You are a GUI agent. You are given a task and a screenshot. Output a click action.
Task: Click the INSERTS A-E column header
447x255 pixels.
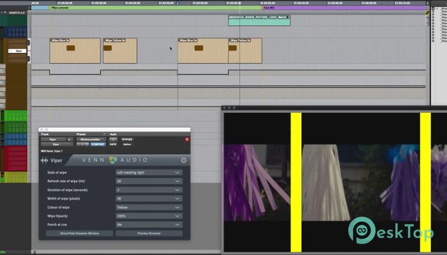[x=17, y=13]
